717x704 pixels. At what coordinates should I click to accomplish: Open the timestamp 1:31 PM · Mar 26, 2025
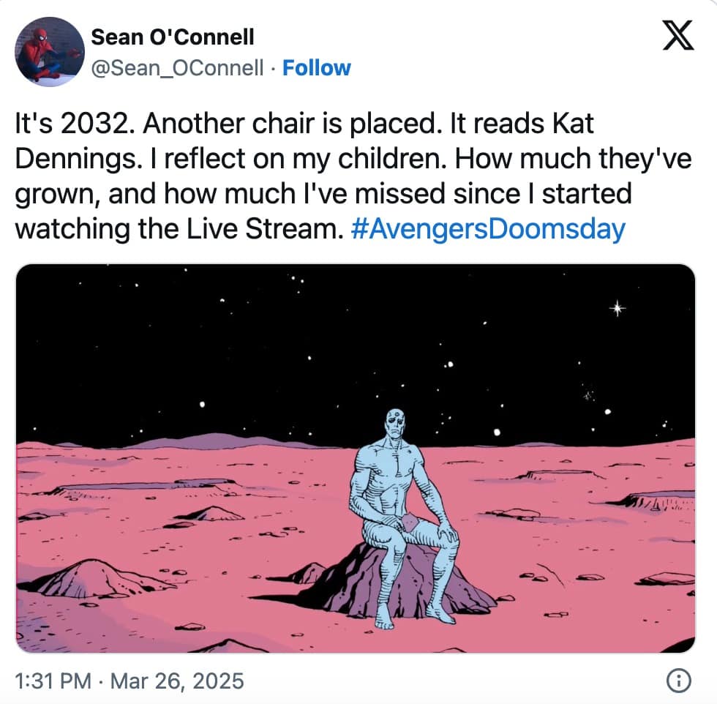pyautogui.click(x=129, y=680)
